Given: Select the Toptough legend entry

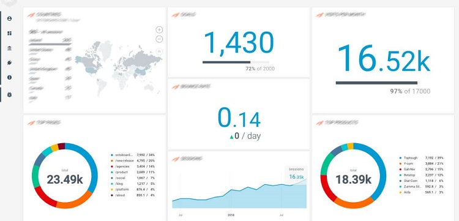Looking at the screenshot, I should pyautogui.click(x=421, y=158).
